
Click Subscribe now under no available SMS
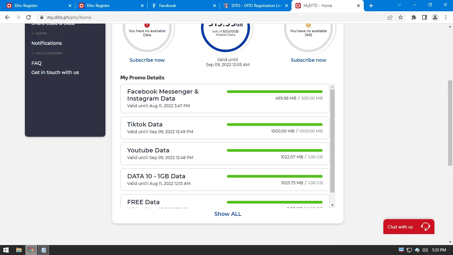tap(308, 60)
